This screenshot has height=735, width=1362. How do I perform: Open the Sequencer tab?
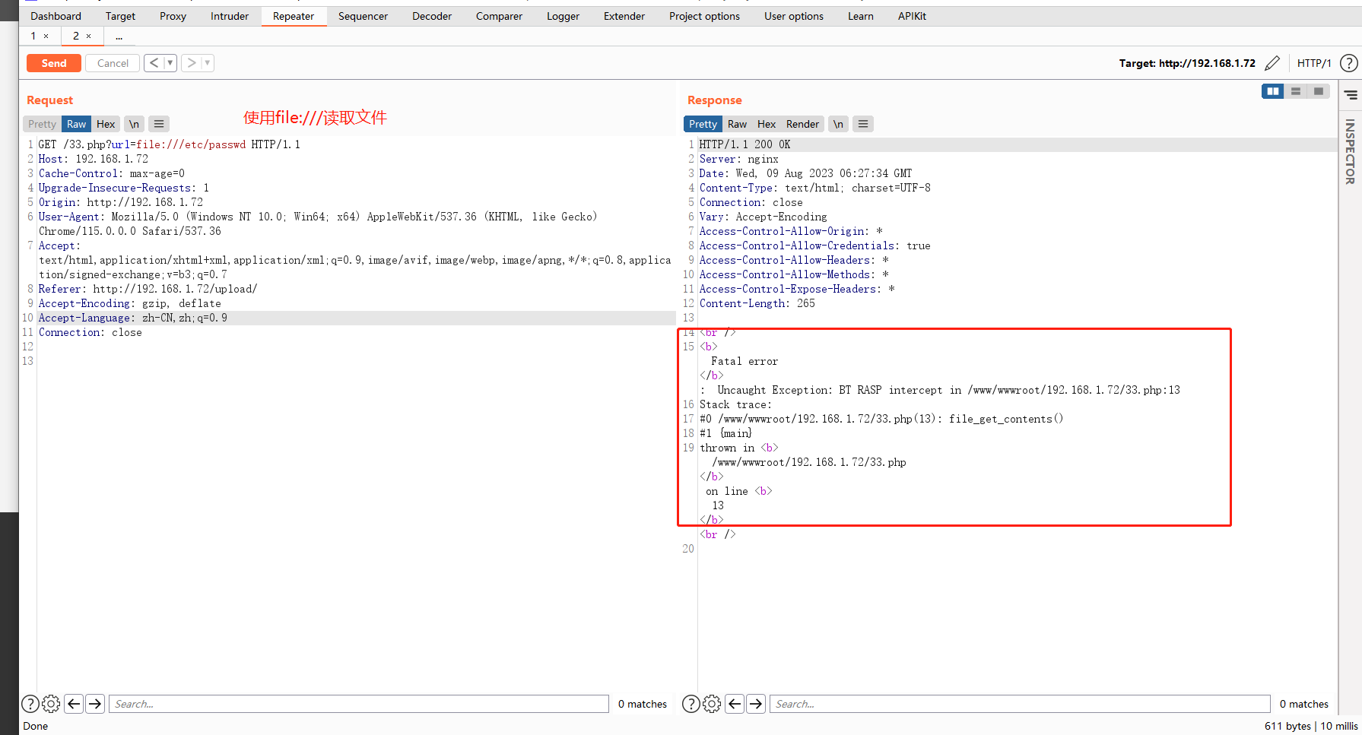click(363, 16)
